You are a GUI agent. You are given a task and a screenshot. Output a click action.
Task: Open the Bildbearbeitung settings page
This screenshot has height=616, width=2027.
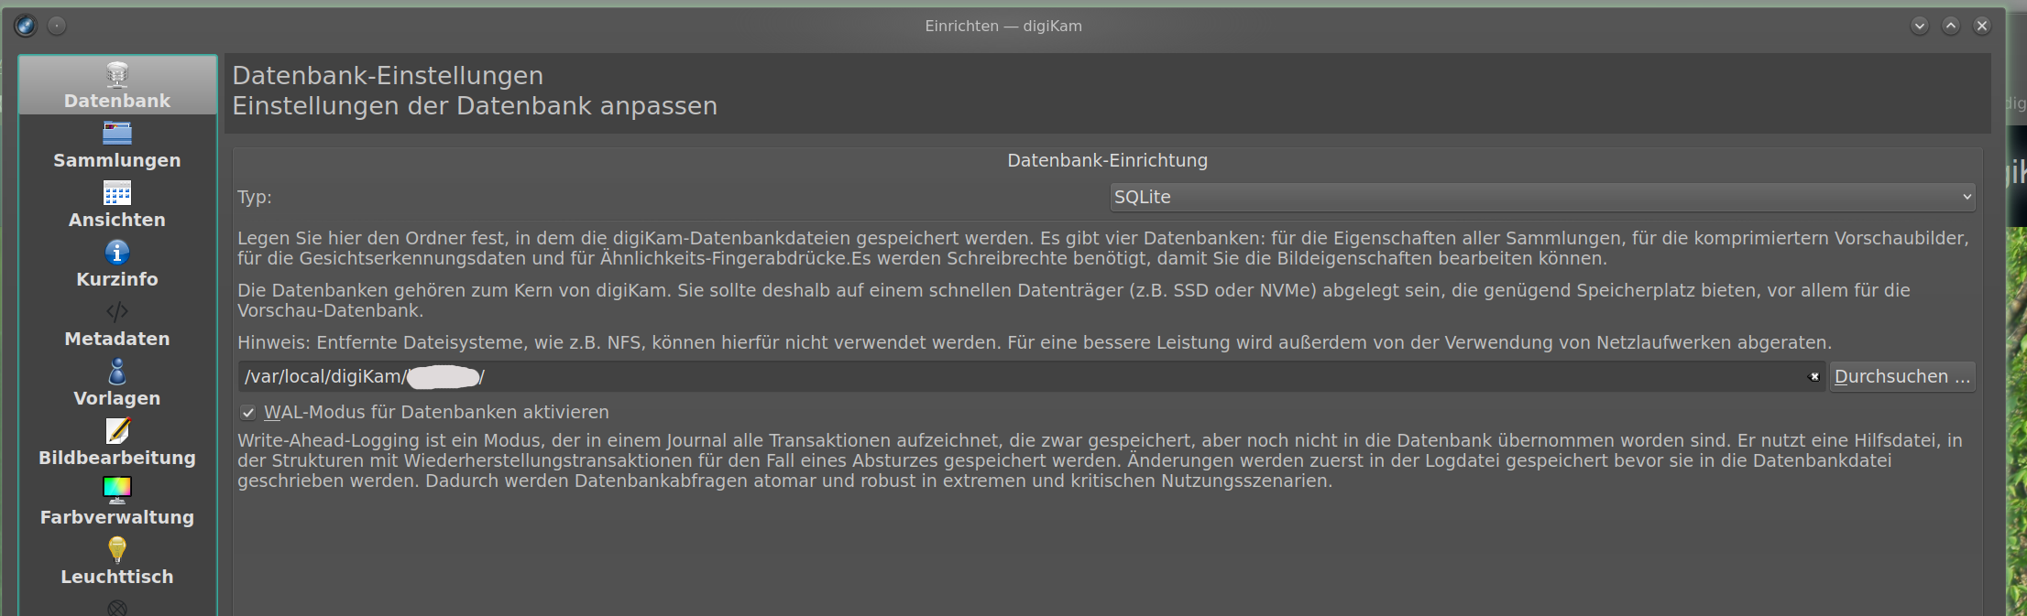117,442
